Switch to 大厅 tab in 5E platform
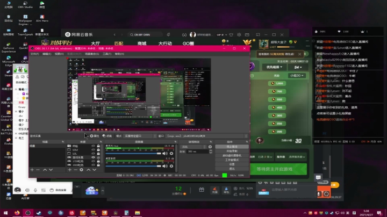 pos(96,44)
